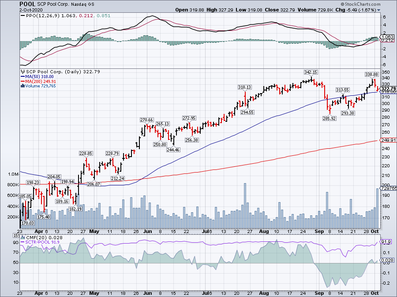Click the 'Close 322.79' header value
Image resolution: width=397 pixels, height=297 pixels.
click(x=280, y=10)
